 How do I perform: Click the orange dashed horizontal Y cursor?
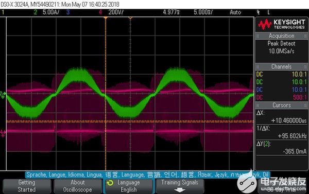tap(130, 121)
